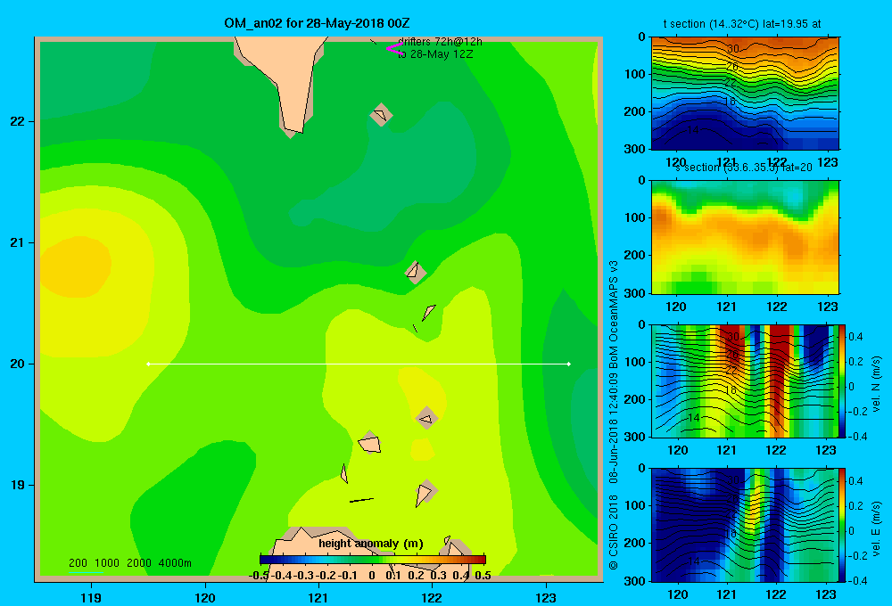Click the vel. N (m/s) colorbar
892x606 pixels.
point(842,381)
